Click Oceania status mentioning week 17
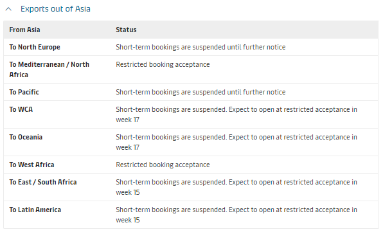The width and height of the screenshot is (383, 234). 236,142
